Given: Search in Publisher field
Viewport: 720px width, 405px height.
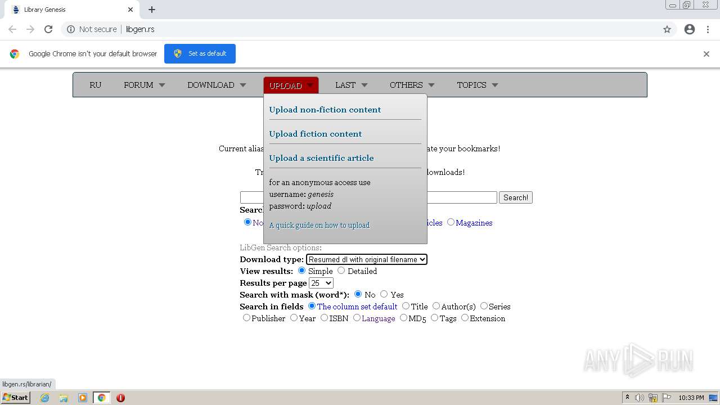Looking at the screenshot, I should (x=246, y=318).
